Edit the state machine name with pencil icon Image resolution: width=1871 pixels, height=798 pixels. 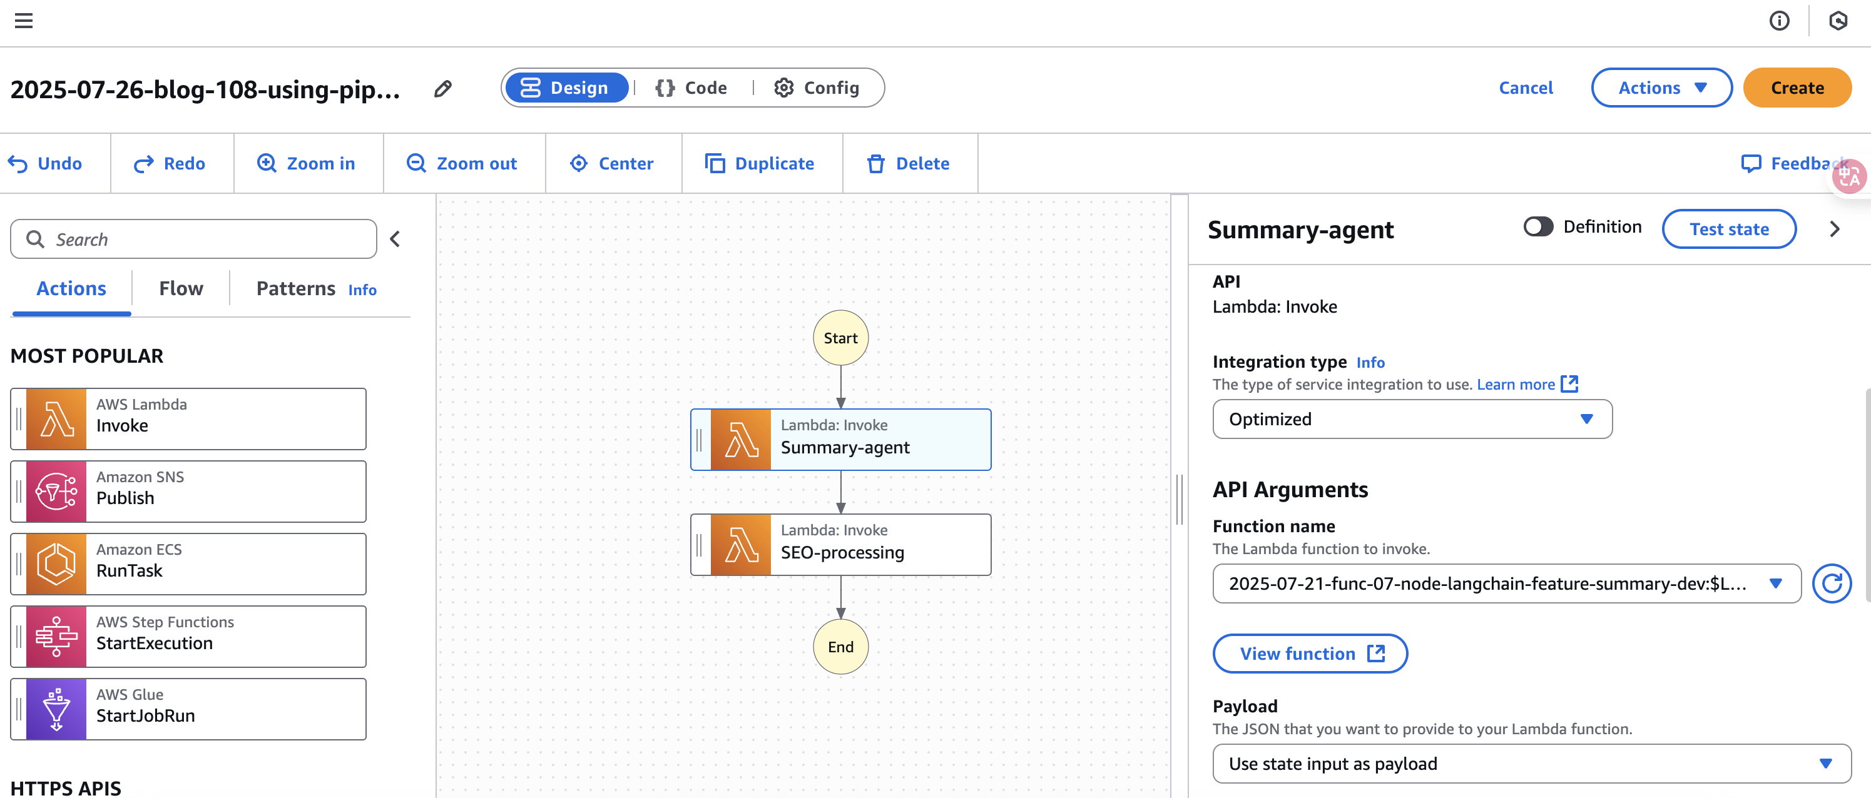tap(442, 89)
